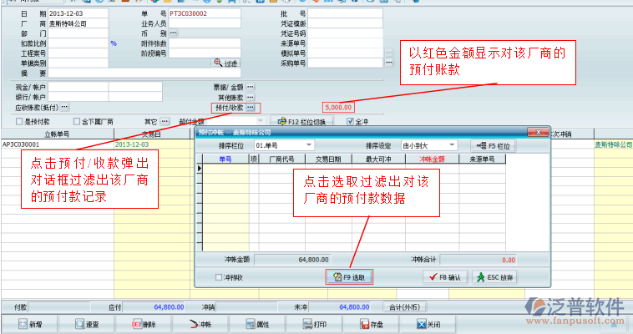Click the 阶段编号 input field
The image size is (633, 334).
pyautogui.click(x=205, y=53)
